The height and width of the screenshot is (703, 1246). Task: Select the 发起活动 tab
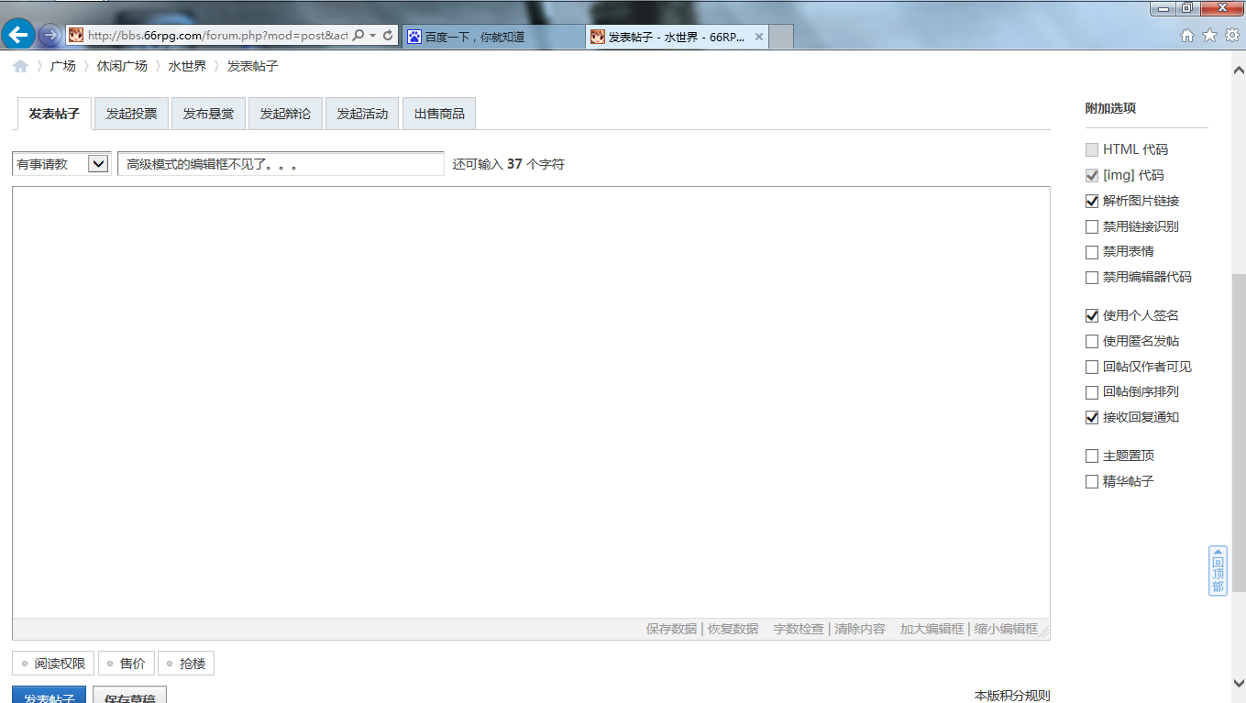point(362,114)
